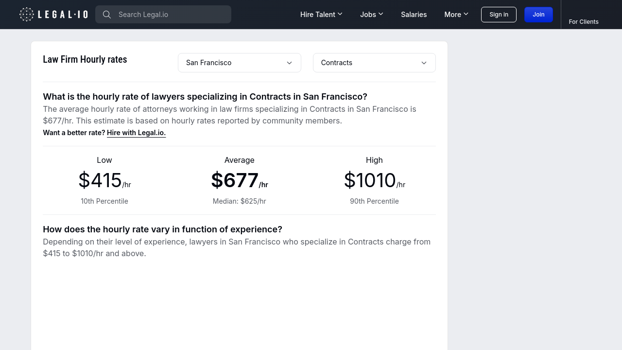Click the San Francisco dropdown chevron arrow
The image size is (622, 350).
point(289,63)
